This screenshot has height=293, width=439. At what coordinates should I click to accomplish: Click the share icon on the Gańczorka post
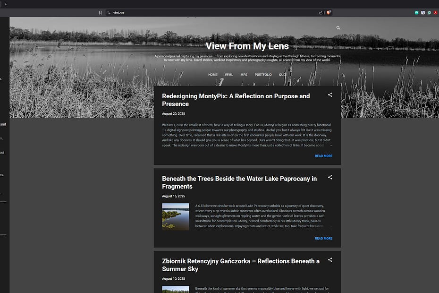(x=329, y=260)
